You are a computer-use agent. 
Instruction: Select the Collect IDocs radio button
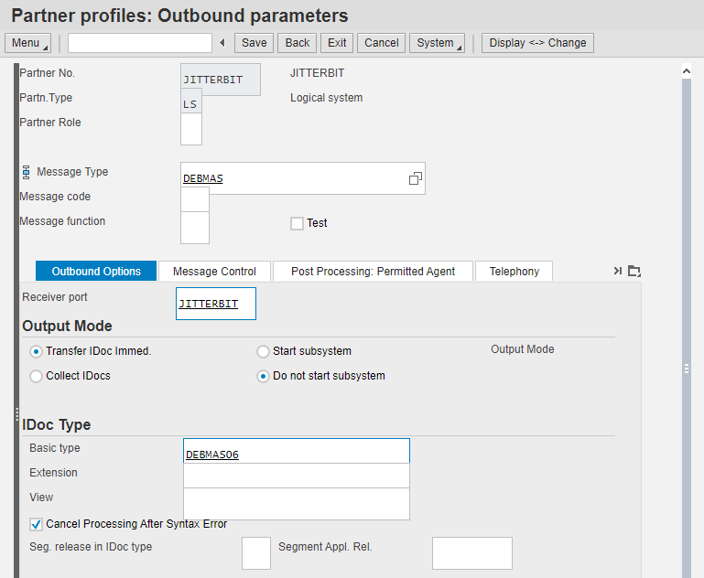tap(36, 376)
